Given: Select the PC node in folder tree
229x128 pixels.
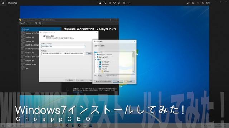Looking at the screenshot, I should pos(99,59).
